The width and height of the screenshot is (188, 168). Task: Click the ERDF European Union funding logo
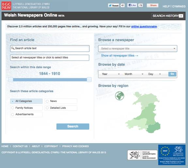(172, 155)
